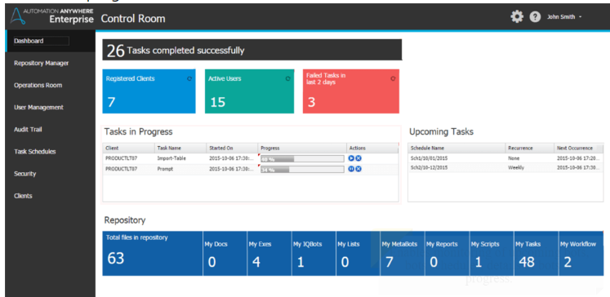Open the settings gear icon
The width and height of the screenshot is (610, 297).
517,16
